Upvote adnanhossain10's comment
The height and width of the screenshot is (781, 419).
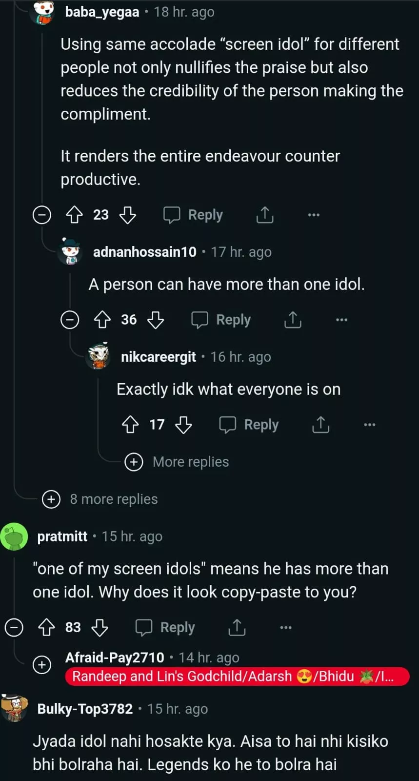coord(102,320)
